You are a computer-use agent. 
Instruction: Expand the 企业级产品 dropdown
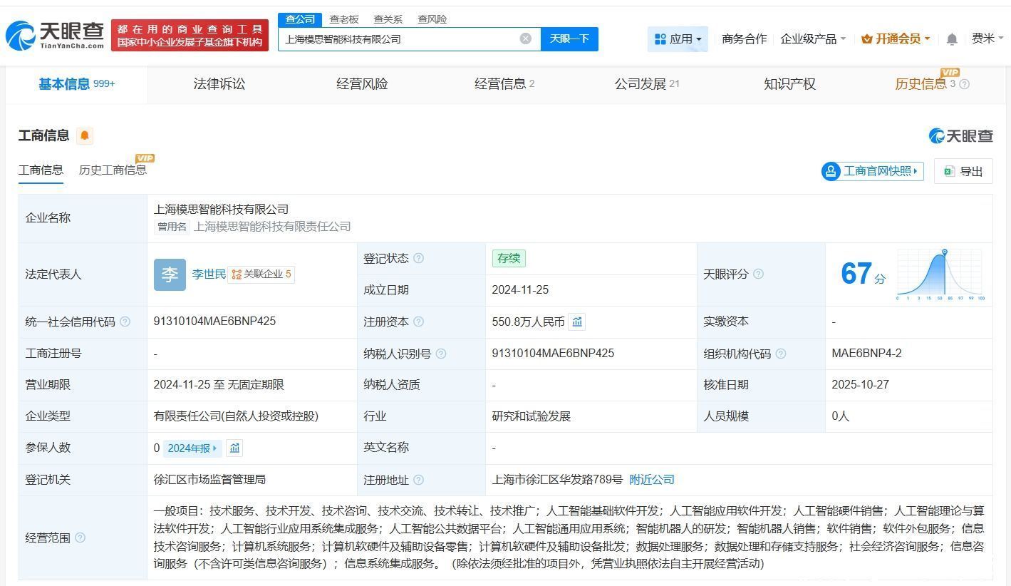pos(813,39)
